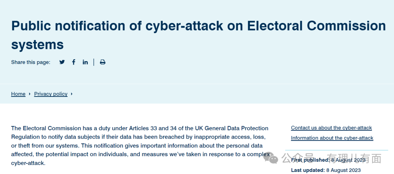The image size is (394, 174).
Task: Click the vertical divider before the print icon
Action: click(x=94, y=62)
